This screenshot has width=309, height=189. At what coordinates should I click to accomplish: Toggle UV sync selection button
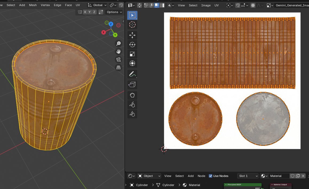pyautogui.click(x=139, y=5)
